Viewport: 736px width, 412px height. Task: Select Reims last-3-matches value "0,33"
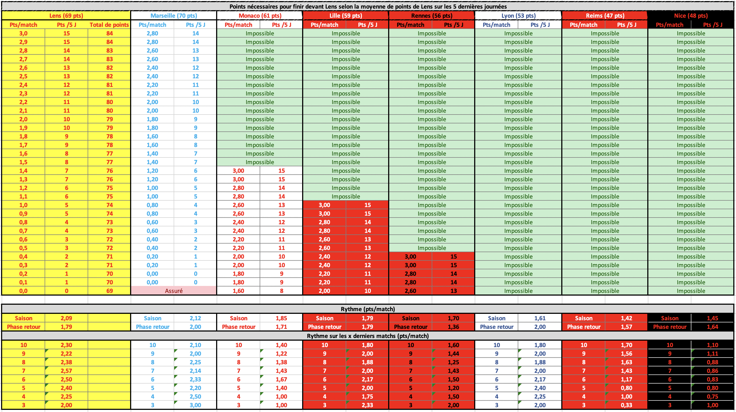coord(627,405)
